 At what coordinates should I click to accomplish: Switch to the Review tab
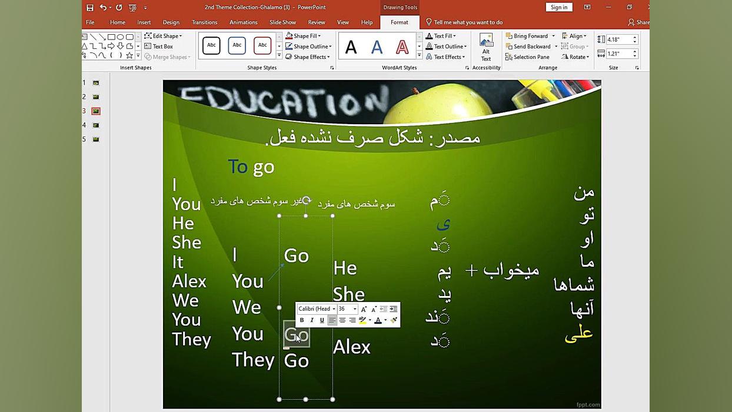click(x=317, y=22)
